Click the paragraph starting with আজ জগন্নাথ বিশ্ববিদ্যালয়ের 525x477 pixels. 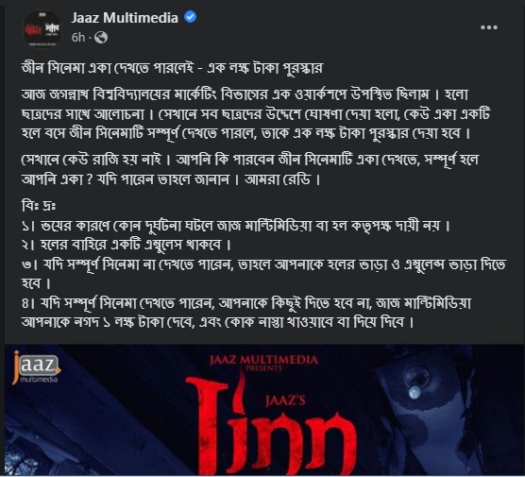point(256,114)
